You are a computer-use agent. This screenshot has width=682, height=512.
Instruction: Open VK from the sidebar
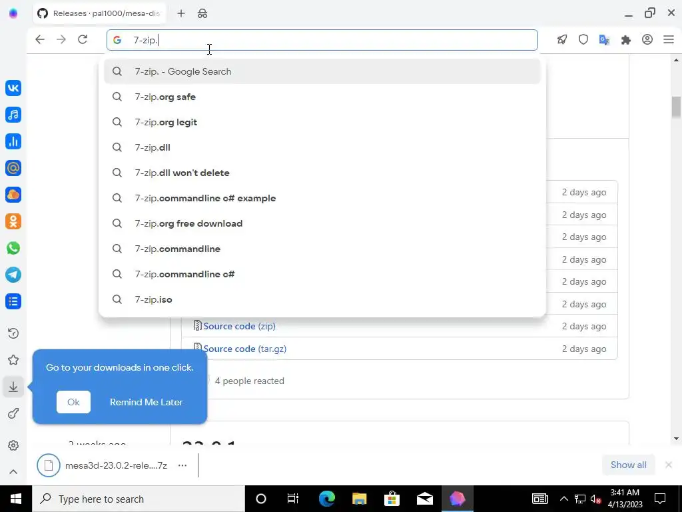pos(13,88)
